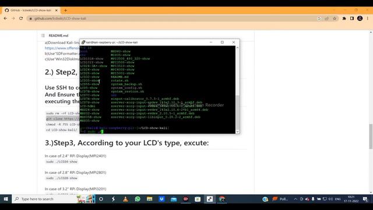
Task: Open volume control in system tray
Action: (330, 199)
